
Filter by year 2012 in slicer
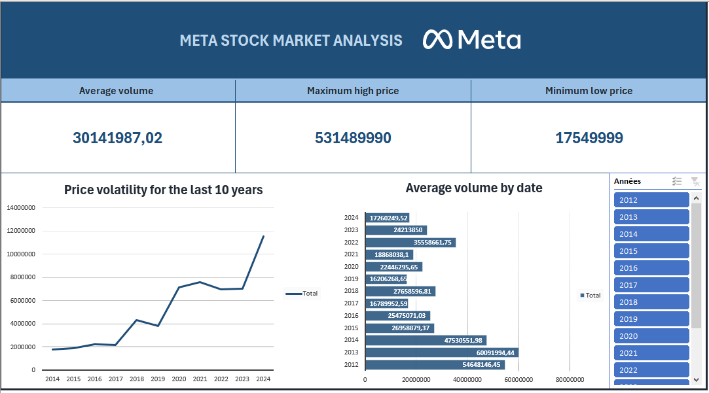pyautogui.click(x=651, y=200)
